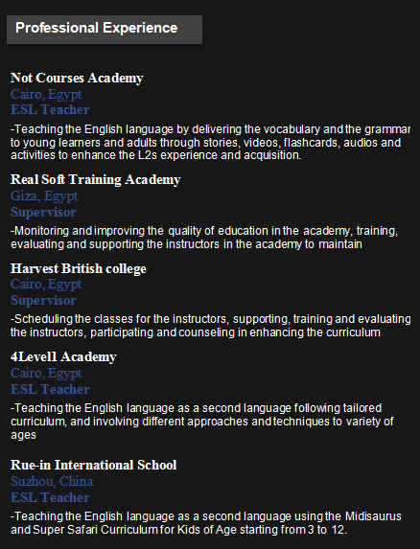Image resolution: width=420 pixels, height=549 pixels.
Task: Select the Real Soft Training Academy heading
Action: click(95, 179)
